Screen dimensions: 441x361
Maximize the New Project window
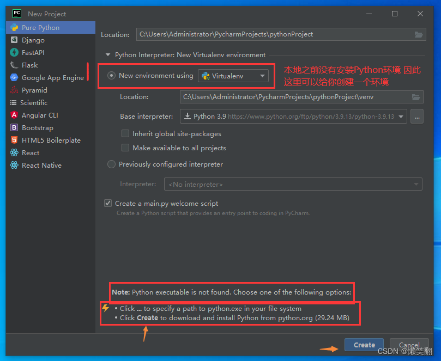tap(395, 14)
